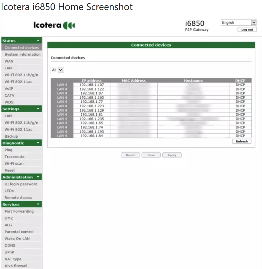Screen dimensions: 262x269
Task: Select IP address 192.168.1.65
Action: click(x=92, y=123)
